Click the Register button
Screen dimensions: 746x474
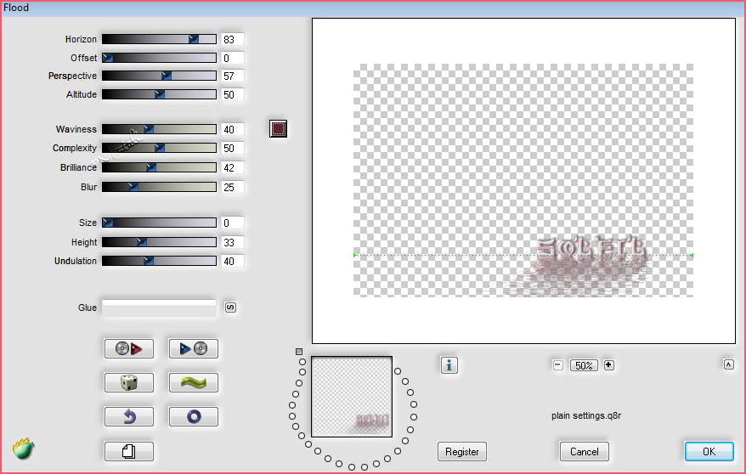click(x=461, y=452)
